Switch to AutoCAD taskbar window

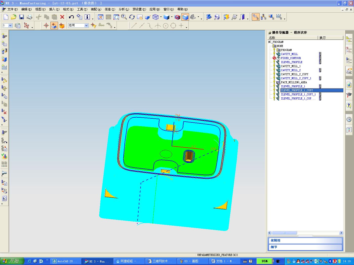tap(66, 261)
